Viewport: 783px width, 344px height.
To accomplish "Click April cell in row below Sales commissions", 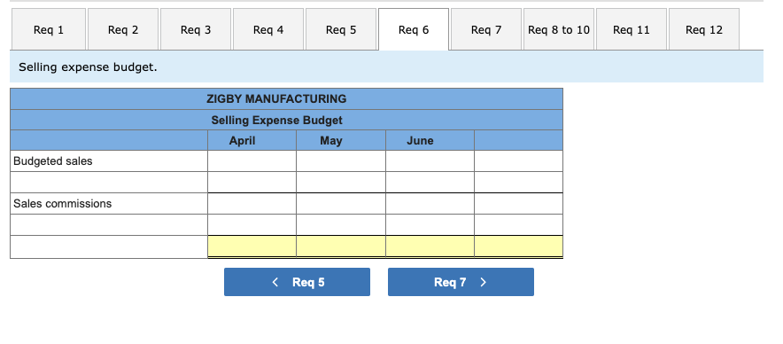I will coord(252,225).
